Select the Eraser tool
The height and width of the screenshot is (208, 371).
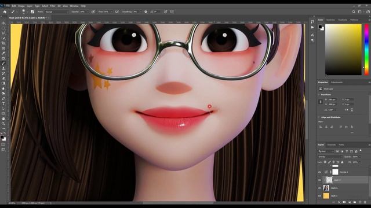[3, 79]
